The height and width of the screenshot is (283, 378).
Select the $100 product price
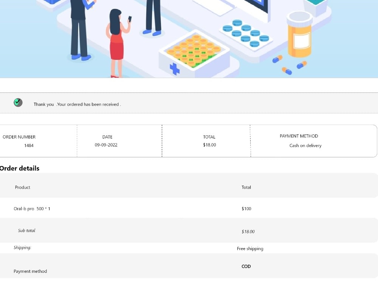[x=246, y=209]
